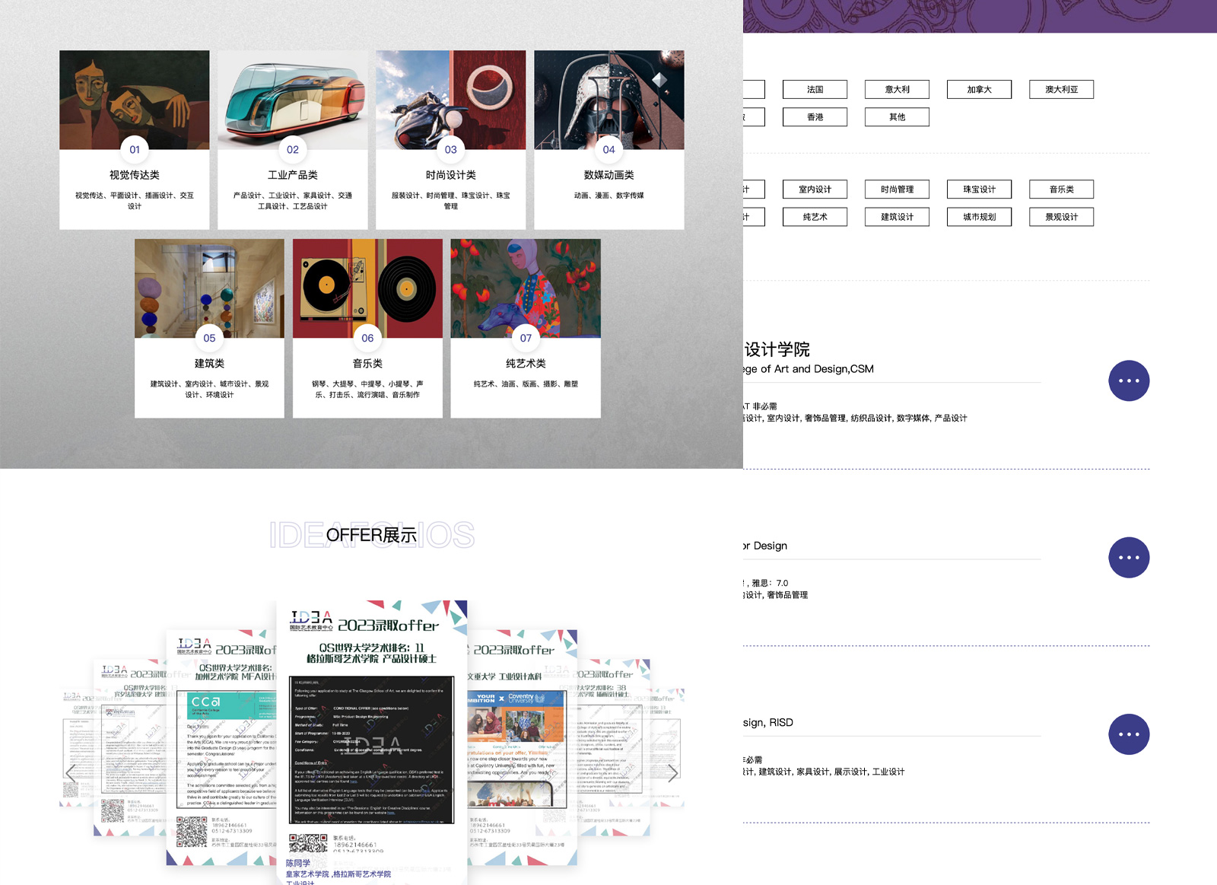The width and height of the screenshot is (1217, 885).
Task: Advance offer carousel with right arrow
Action: point(672,773)
